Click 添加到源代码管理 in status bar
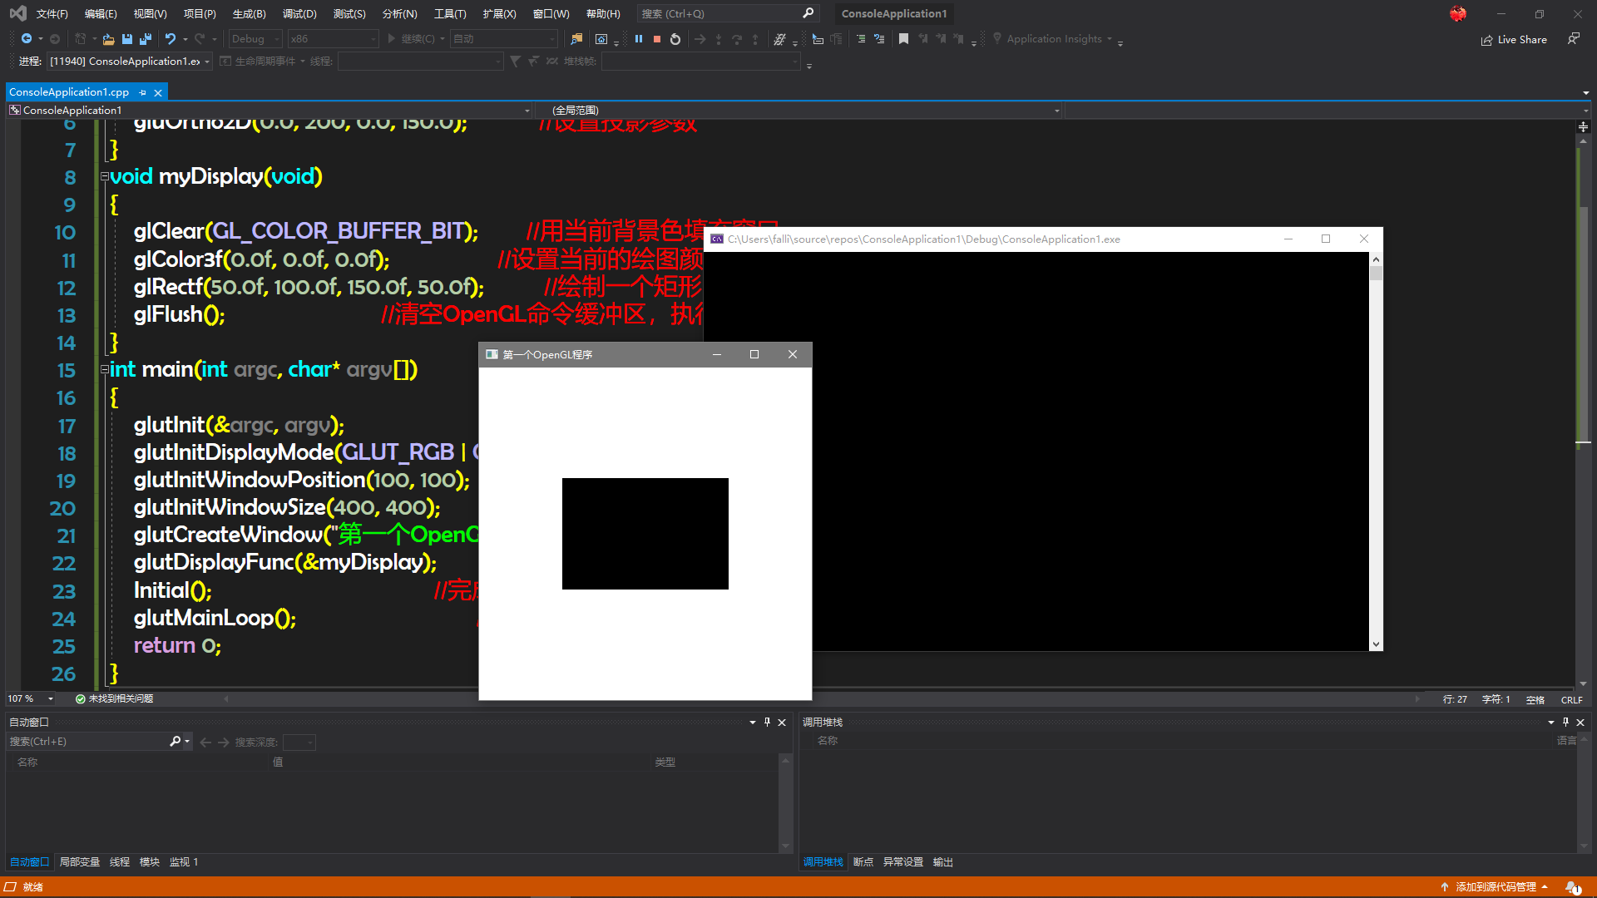 [x=1495, y=886]
